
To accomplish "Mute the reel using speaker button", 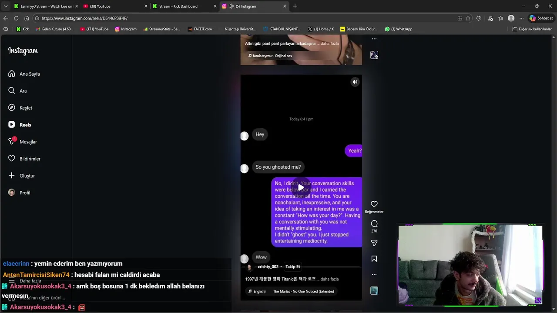I will [x=355, y=82].
